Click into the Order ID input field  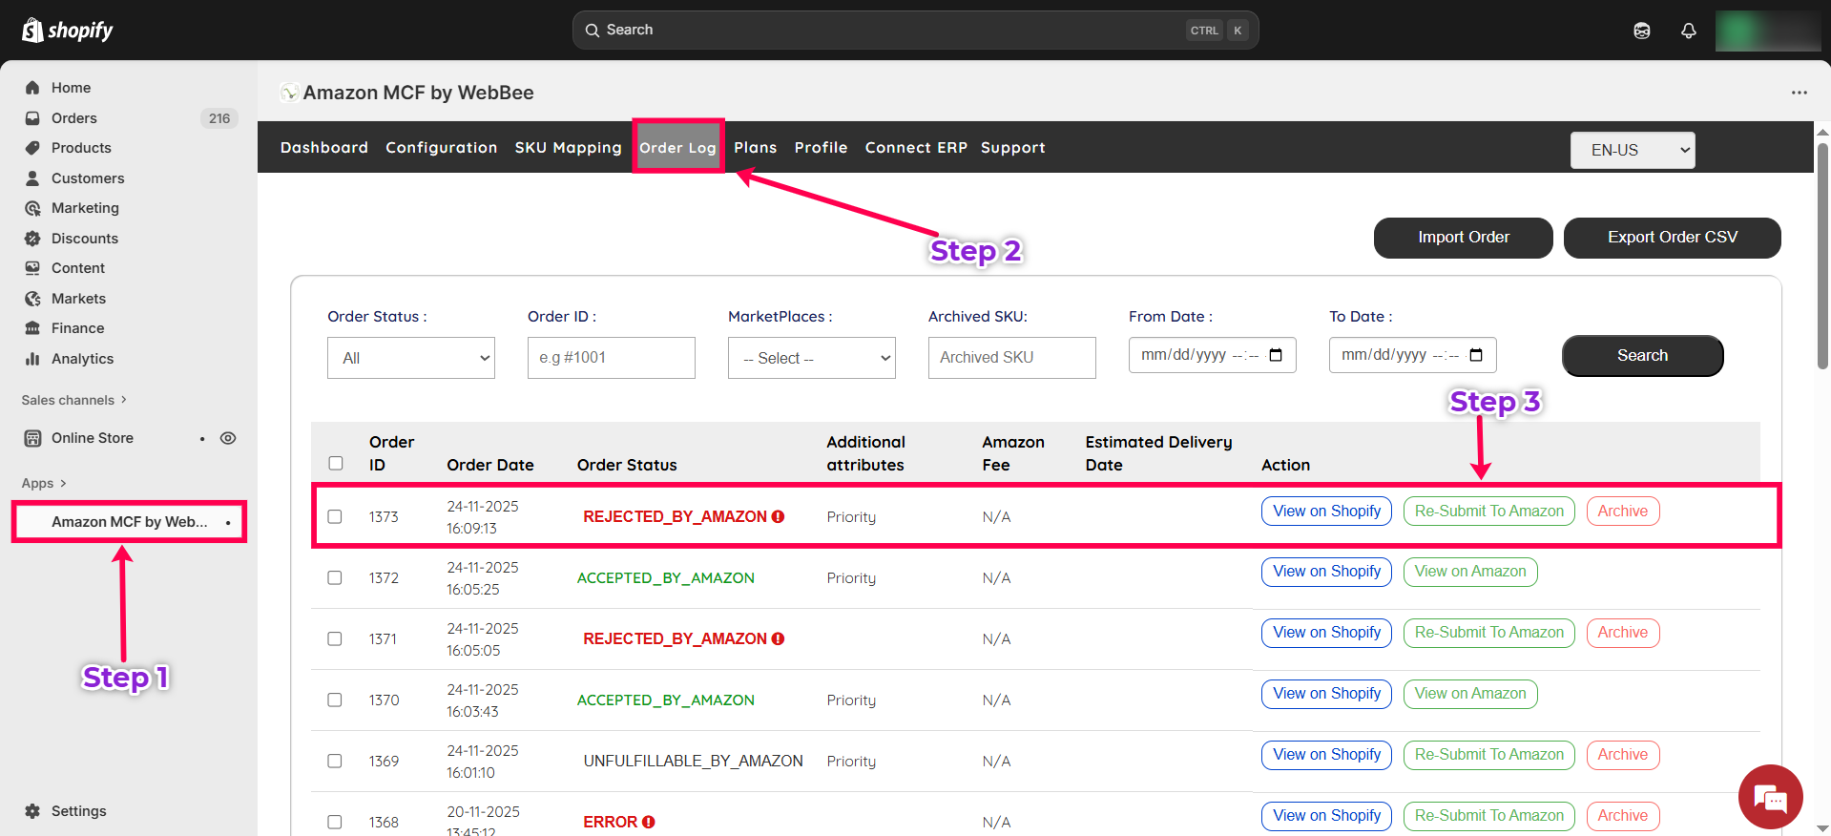(611, 358)
